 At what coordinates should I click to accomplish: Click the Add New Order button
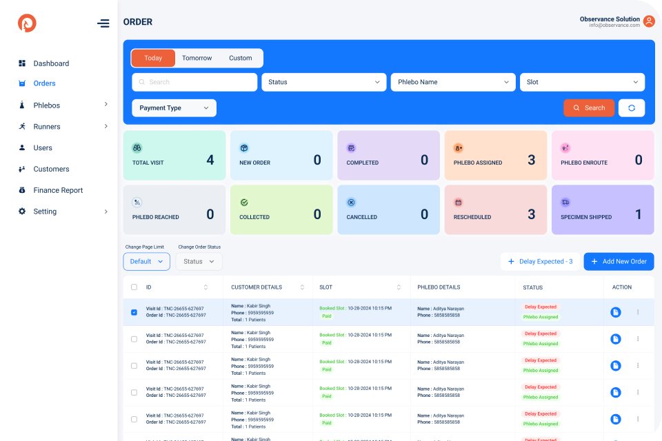point(619,261)
